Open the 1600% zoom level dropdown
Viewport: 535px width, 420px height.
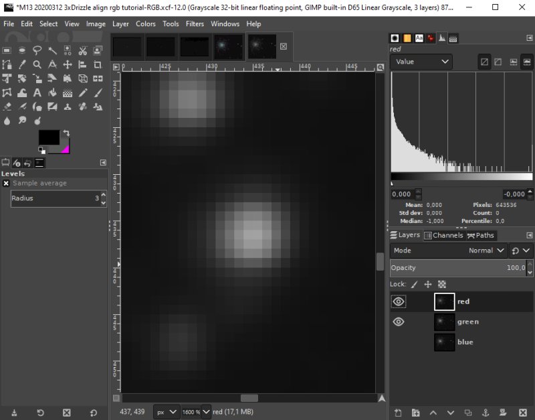206,412
